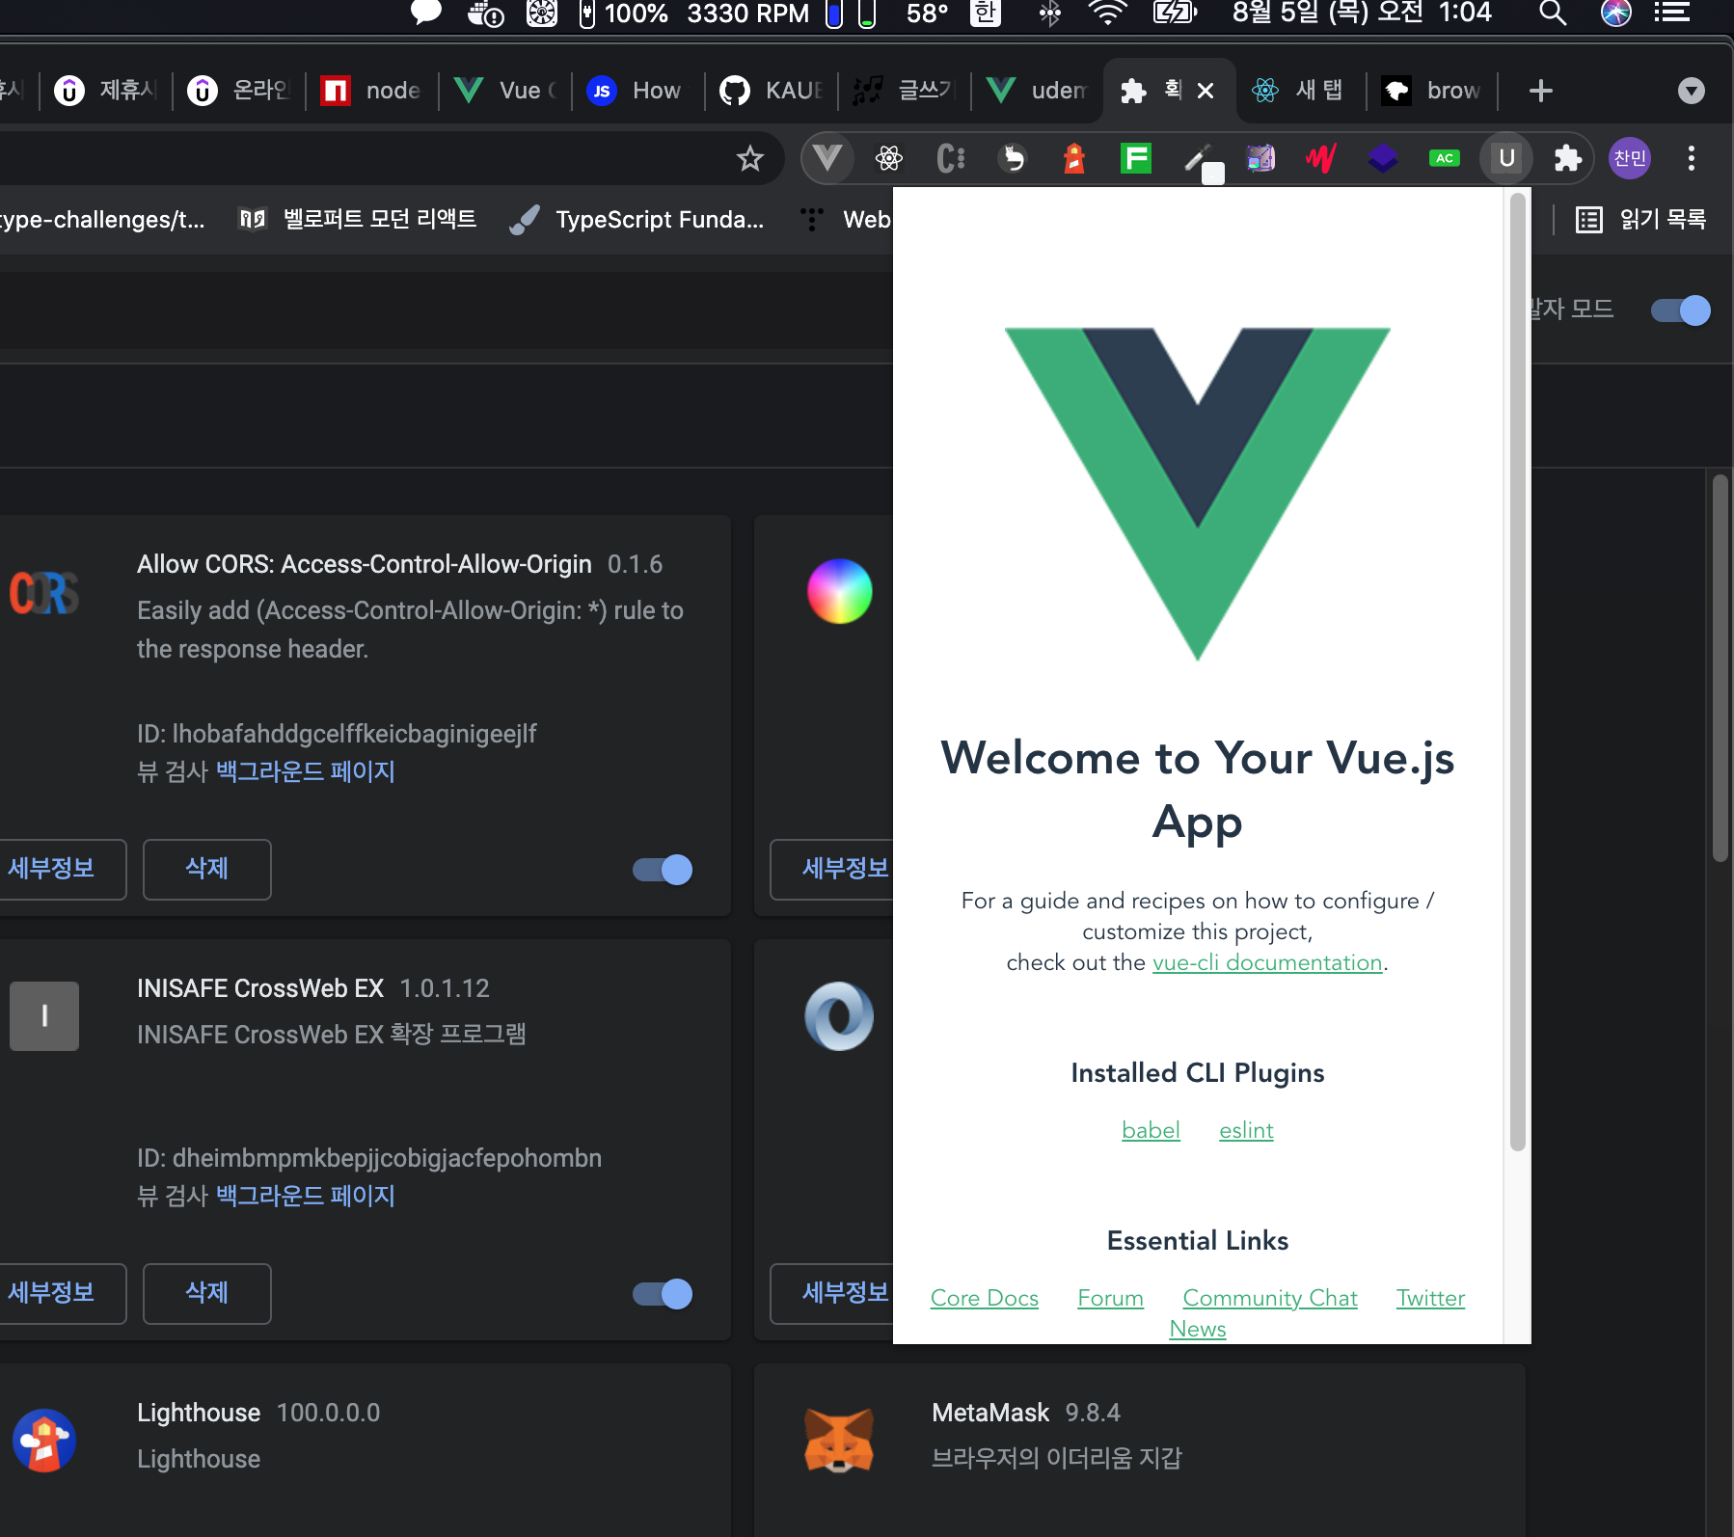The height and width of the screenshot is (1537, 1734).
Task: Click the extensions page vertical scrollbar
Action: point(1720,667)
